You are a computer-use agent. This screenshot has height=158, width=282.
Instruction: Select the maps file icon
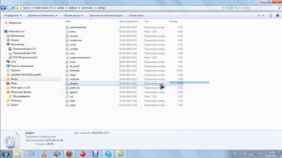pos(67,75)
